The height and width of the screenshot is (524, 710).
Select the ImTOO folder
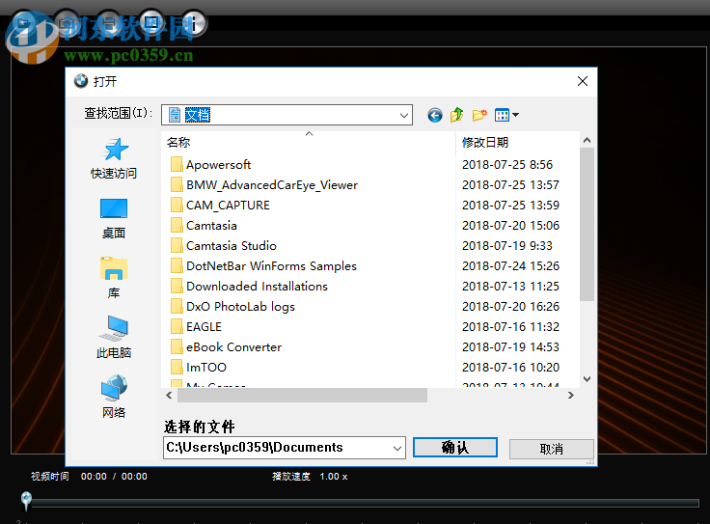click(206, 368)
